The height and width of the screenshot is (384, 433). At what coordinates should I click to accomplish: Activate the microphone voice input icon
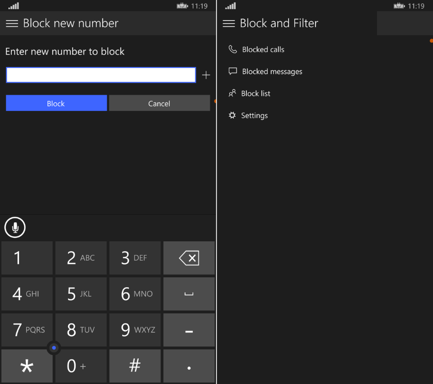tap(15, 227)
